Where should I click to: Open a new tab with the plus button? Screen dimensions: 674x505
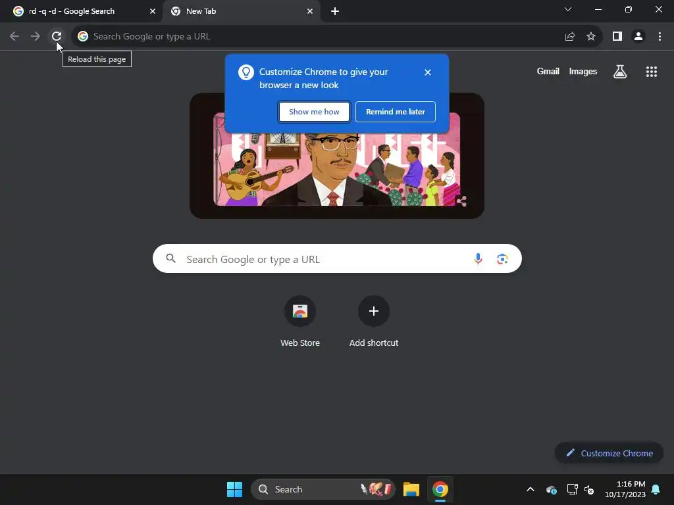pos(335,12)
